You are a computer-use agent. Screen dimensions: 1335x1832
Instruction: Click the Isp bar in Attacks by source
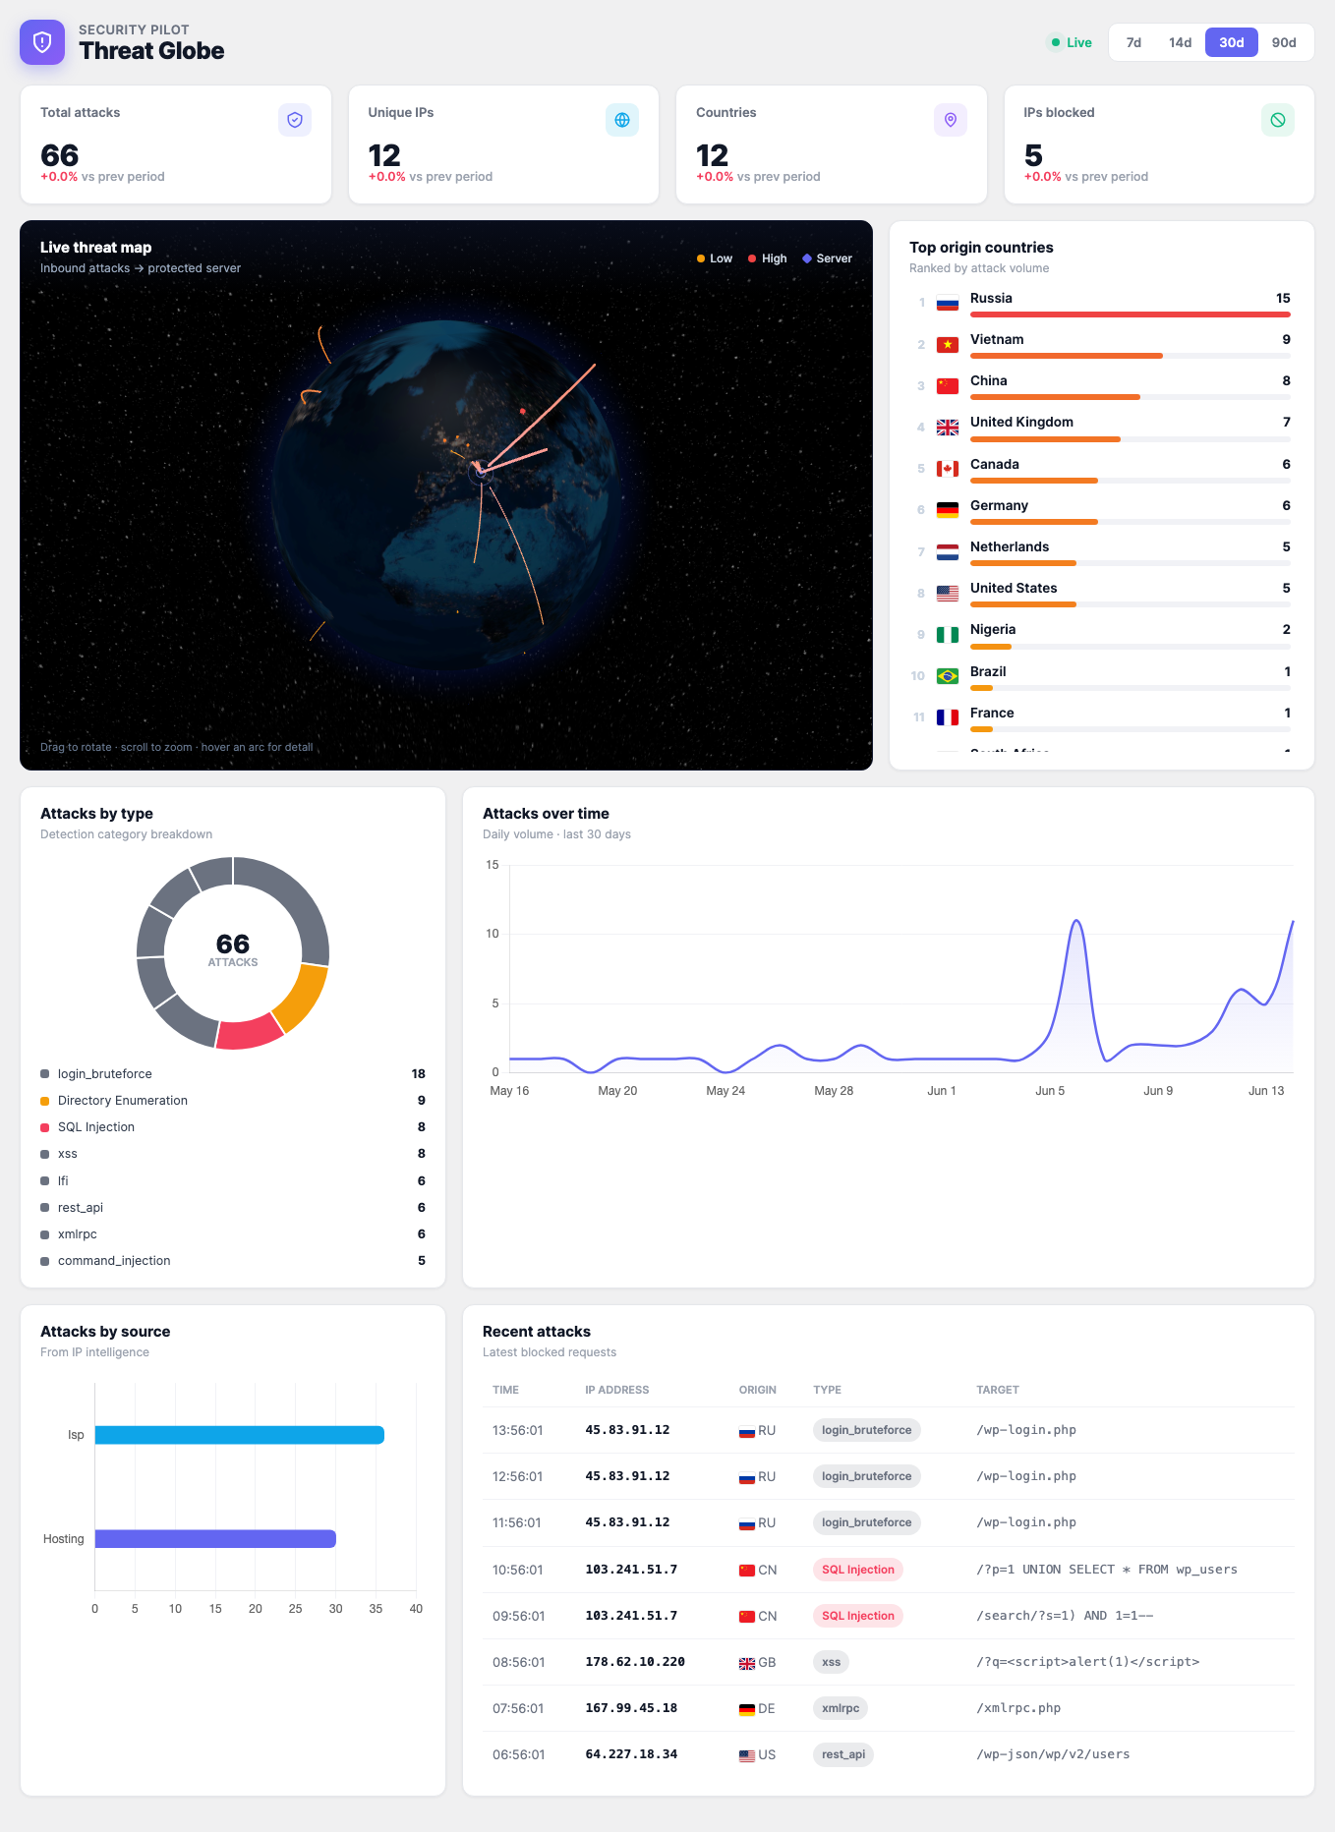click(x=240, y=1435)
